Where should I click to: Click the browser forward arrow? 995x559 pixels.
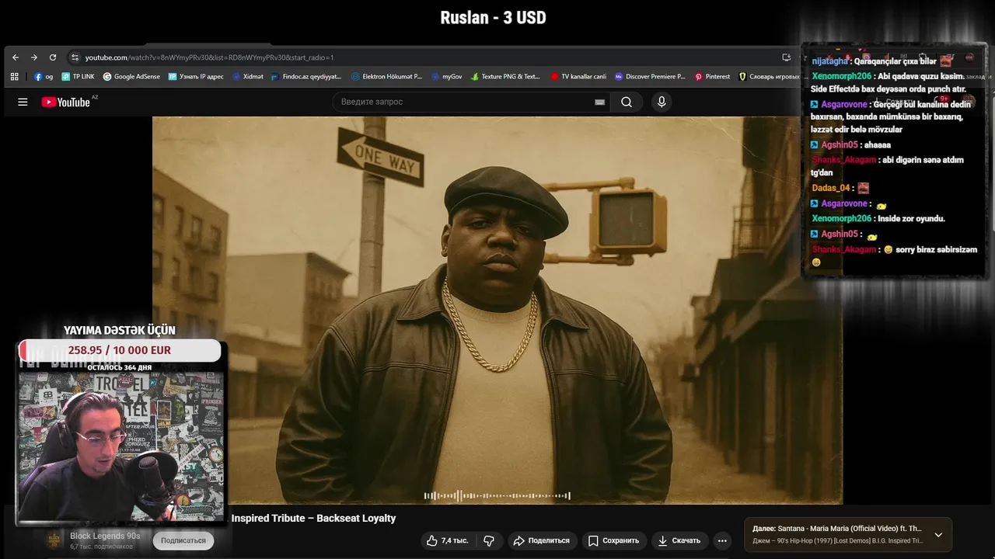34,57
